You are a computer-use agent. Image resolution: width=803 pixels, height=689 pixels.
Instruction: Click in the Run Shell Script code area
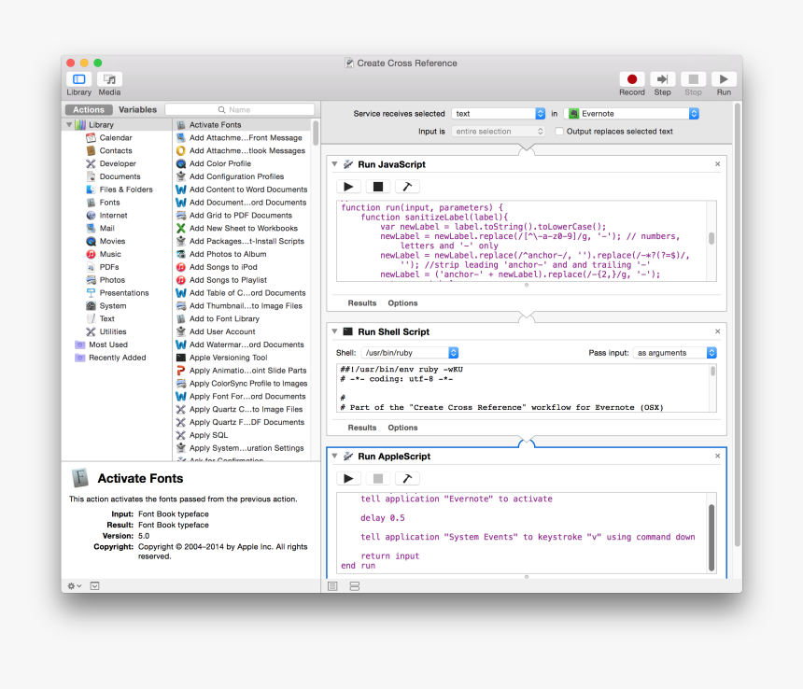[x=522, y=388]
